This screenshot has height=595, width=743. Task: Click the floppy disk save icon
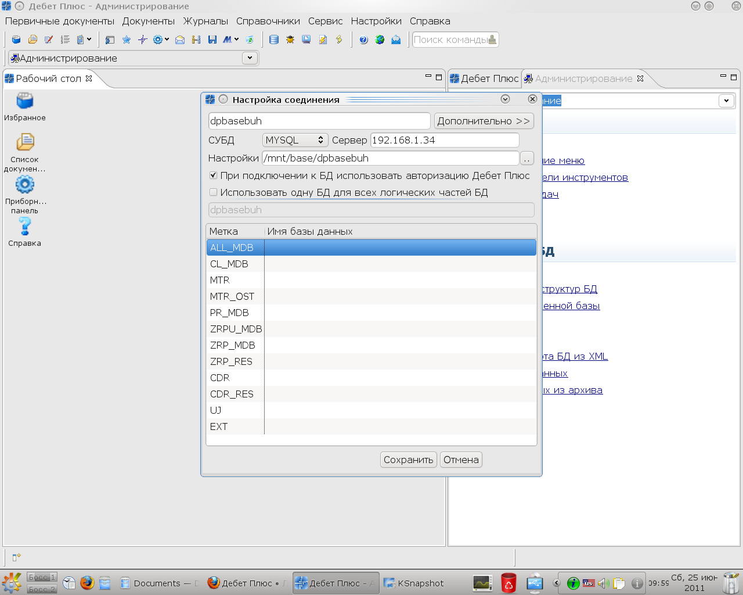212,40
